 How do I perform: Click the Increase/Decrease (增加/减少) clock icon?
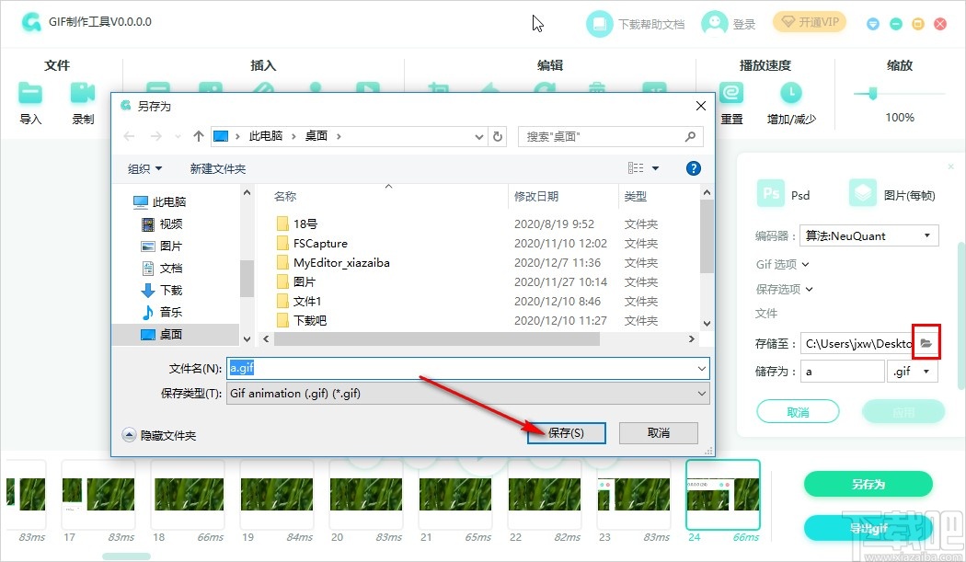[791, 93]
